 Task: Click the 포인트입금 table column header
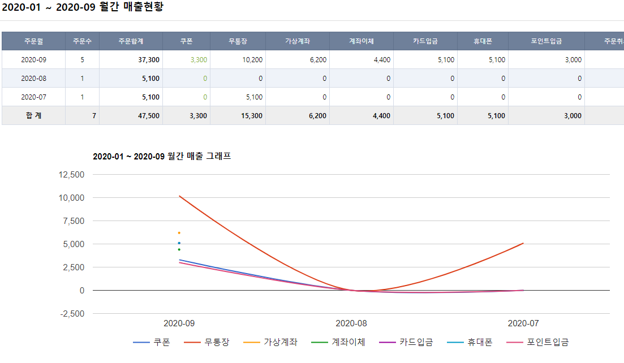(x=546, y=41)
